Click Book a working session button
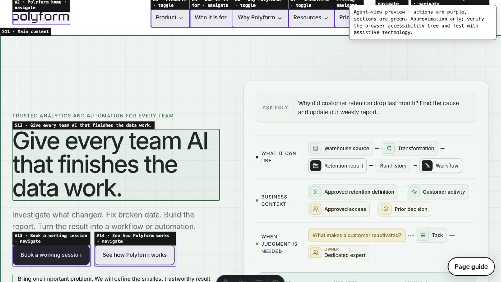This screenshot has width=501, height=282. pyautogui.click(x=51, y=255)
